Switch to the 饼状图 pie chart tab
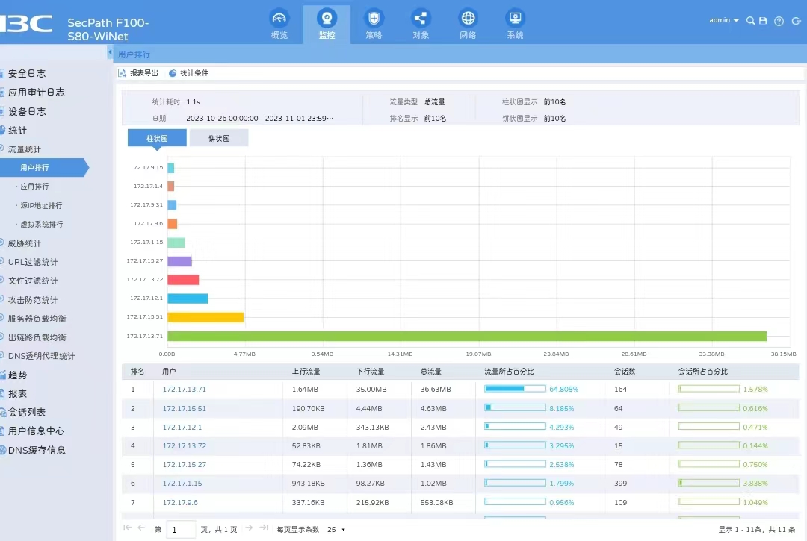Image resolution: width=807 pixels, height=541 pixels. coord(218,138)
